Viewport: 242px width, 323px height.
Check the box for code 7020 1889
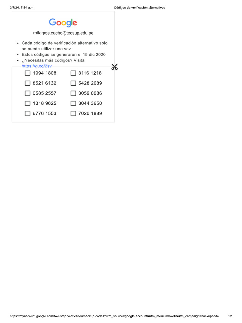(73, 114)
